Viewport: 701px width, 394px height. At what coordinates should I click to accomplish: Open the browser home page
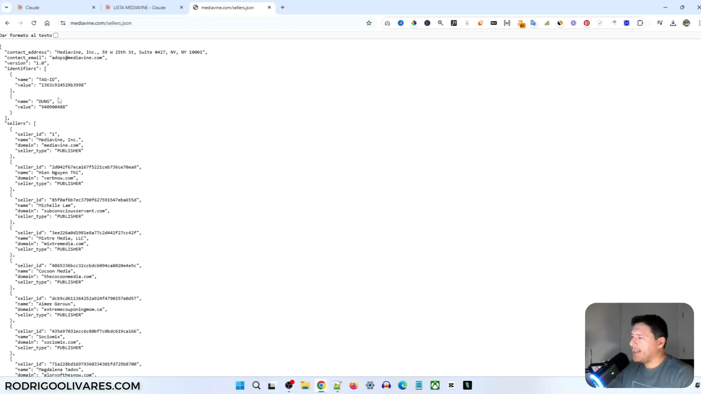[47, 23]
